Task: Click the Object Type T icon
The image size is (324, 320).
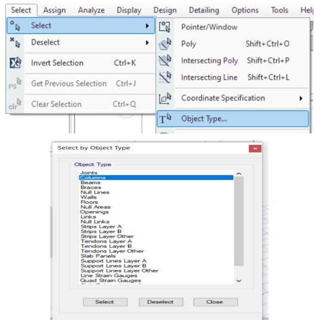Action: 165,119
